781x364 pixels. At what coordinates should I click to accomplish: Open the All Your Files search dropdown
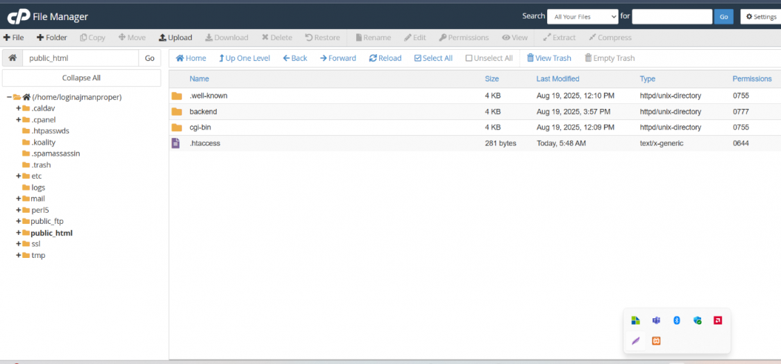[582, 17]
